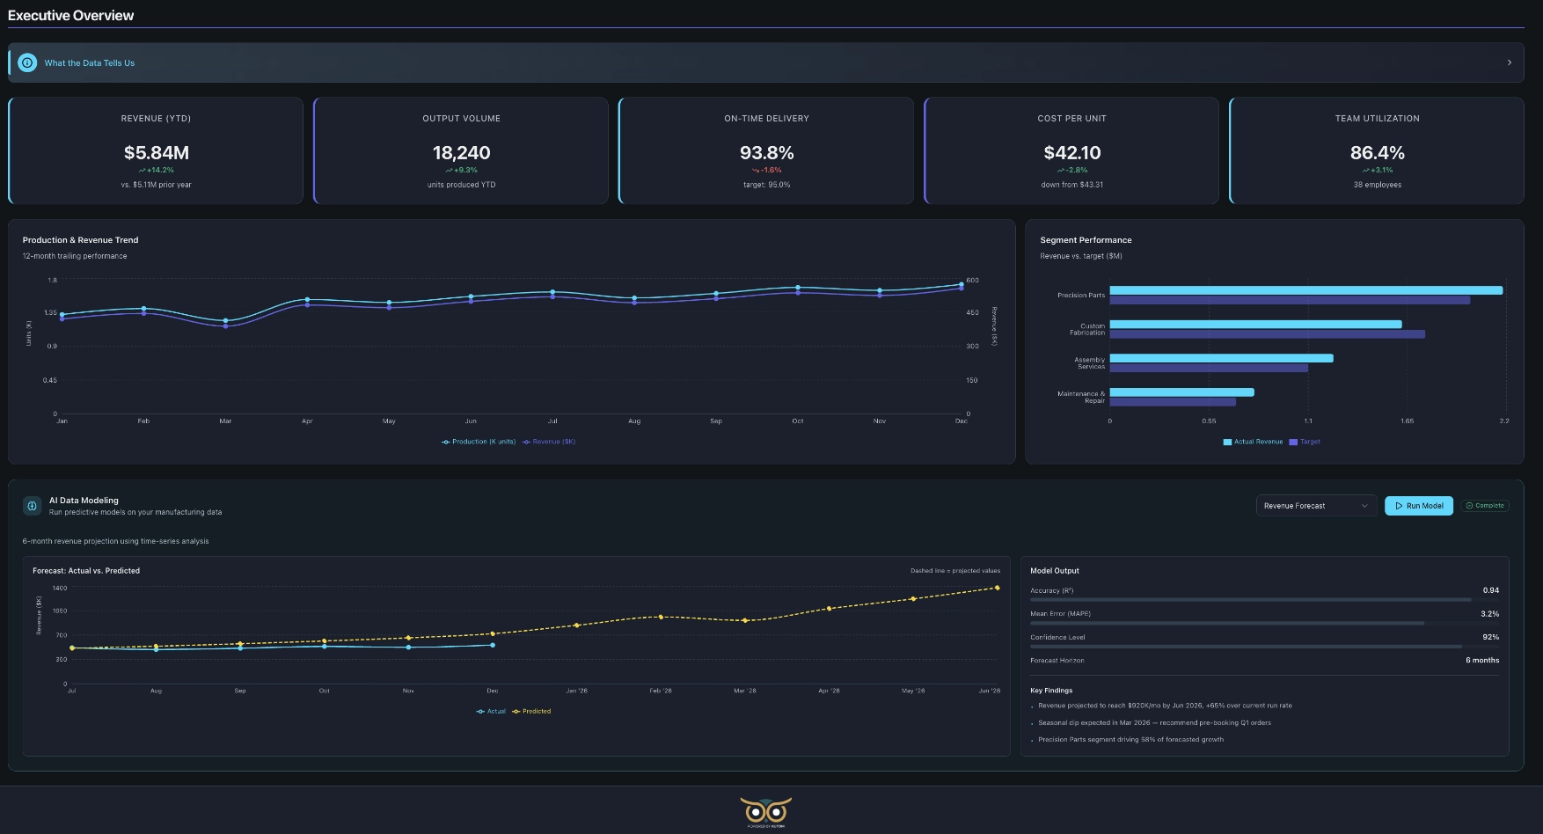Screen dimensions: 1543x834
Task: Click the owl logo in the footer
Action: pyautogui.click(x=766, y=810)
